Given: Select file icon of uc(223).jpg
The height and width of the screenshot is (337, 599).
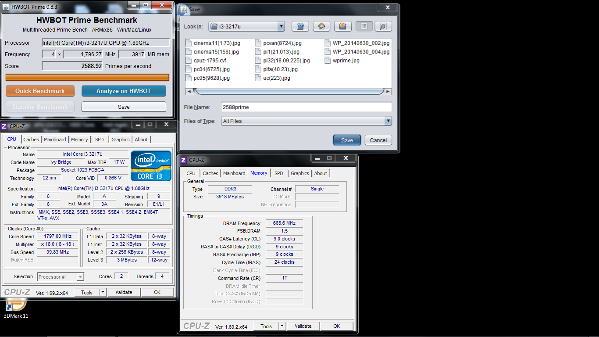Looking at the screenshot, I should (259, 78).
